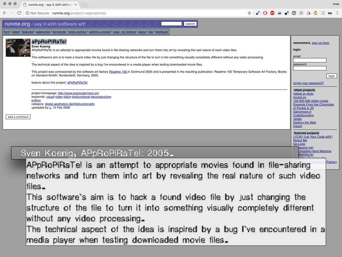Open the colorful flower camera extension
This screenshot has width=342, height=257.
pos(316,13)
